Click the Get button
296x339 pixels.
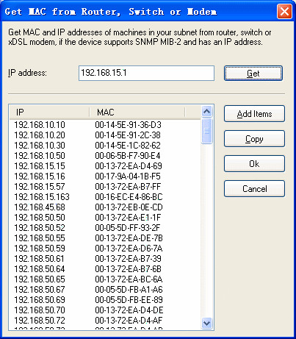(253, 73)
